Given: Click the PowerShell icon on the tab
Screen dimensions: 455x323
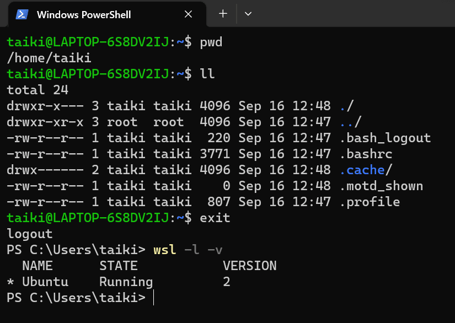Looking at the screenshot, I should [22, 14].
